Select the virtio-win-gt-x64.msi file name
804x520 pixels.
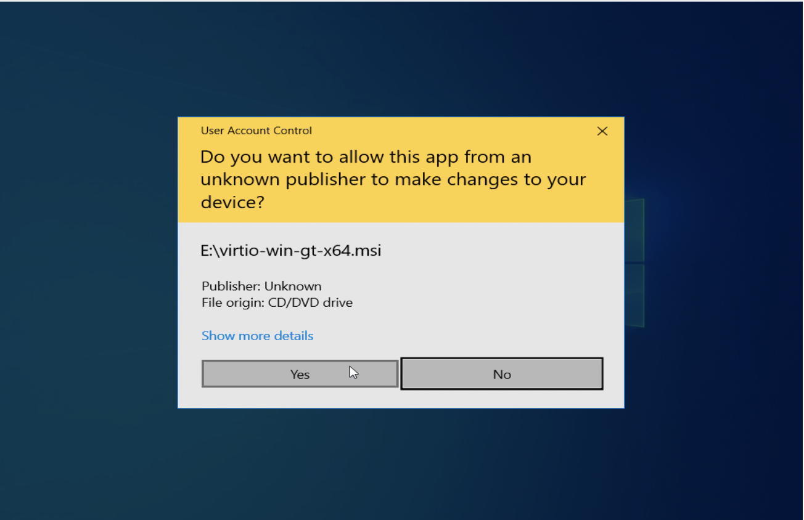tap(291, 251)
